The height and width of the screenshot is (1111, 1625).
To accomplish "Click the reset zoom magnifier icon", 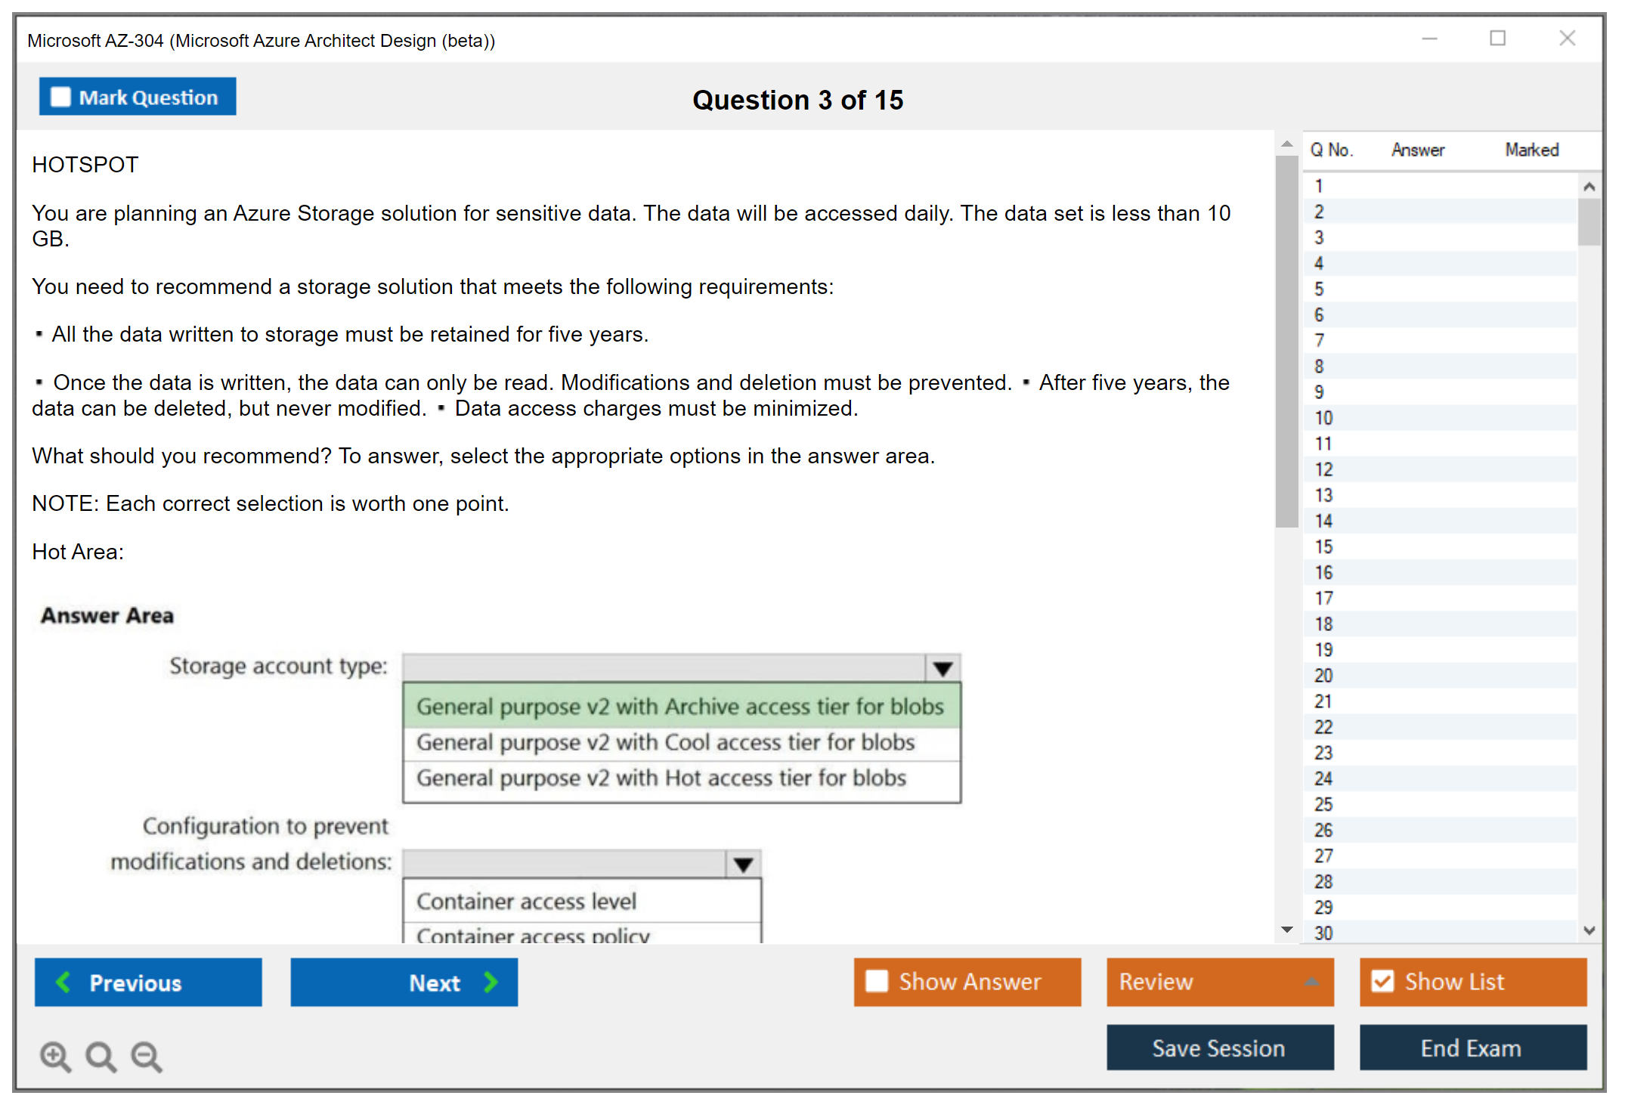I will [x=101, y=1056].
